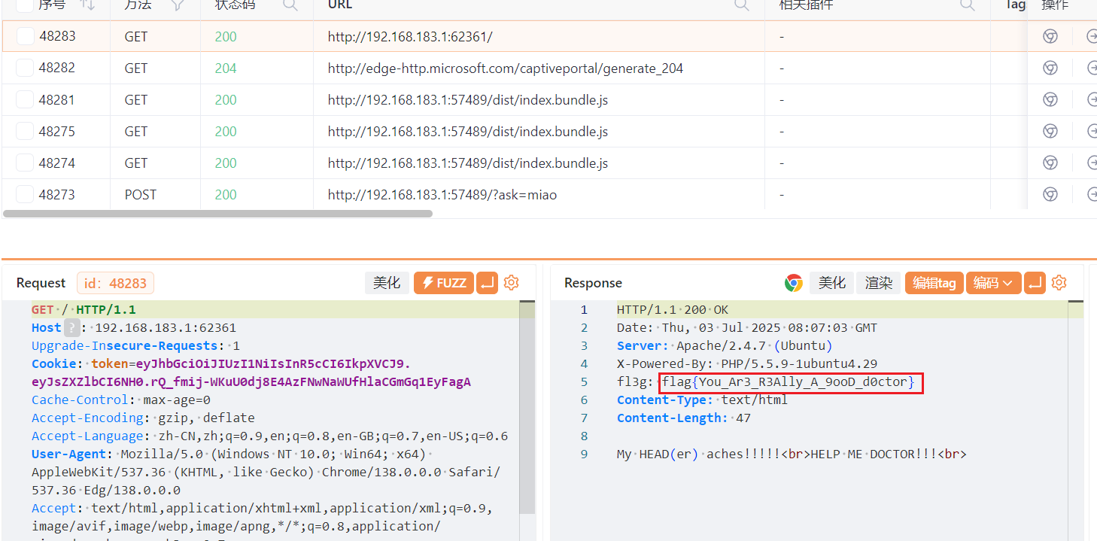Click the ?ask=miao URL in row 48273
This screenshot has width=1097, height=541.
(x=442, y=194)
